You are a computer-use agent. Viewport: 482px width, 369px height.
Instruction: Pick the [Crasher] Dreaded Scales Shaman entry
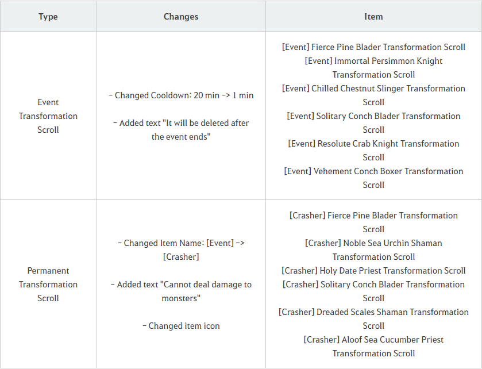coord(373,319)
